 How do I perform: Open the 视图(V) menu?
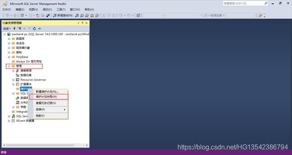coord(33,9)
